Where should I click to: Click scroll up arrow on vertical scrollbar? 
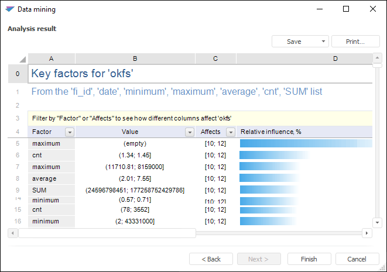[377, 58]
